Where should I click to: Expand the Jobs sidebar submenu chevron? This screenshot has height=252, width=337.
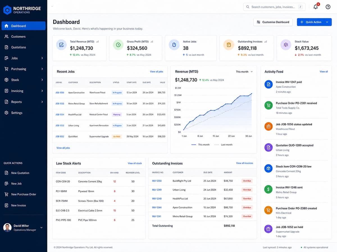(x=42, y=58)
